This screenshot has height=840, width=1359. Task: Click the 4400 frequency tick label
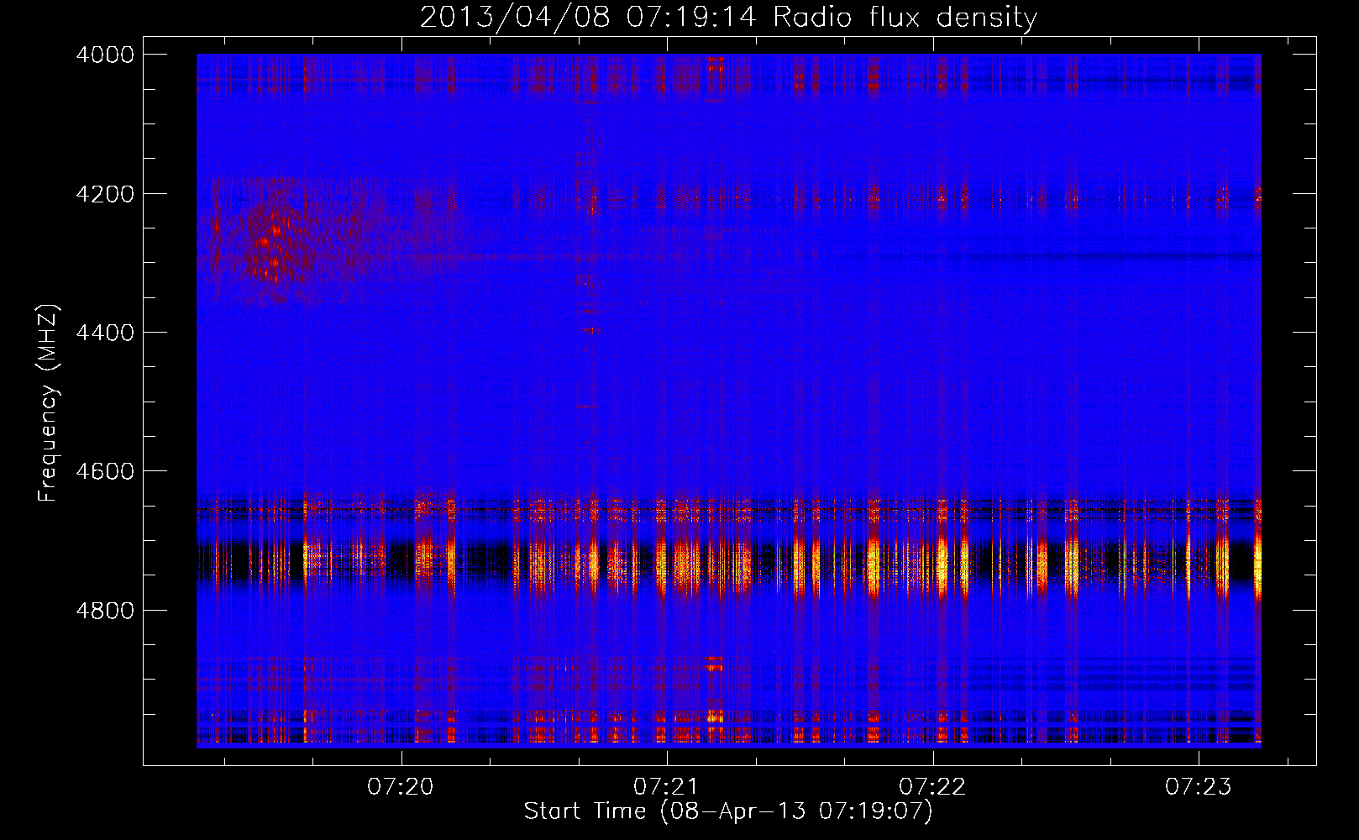tap(105, 333)
